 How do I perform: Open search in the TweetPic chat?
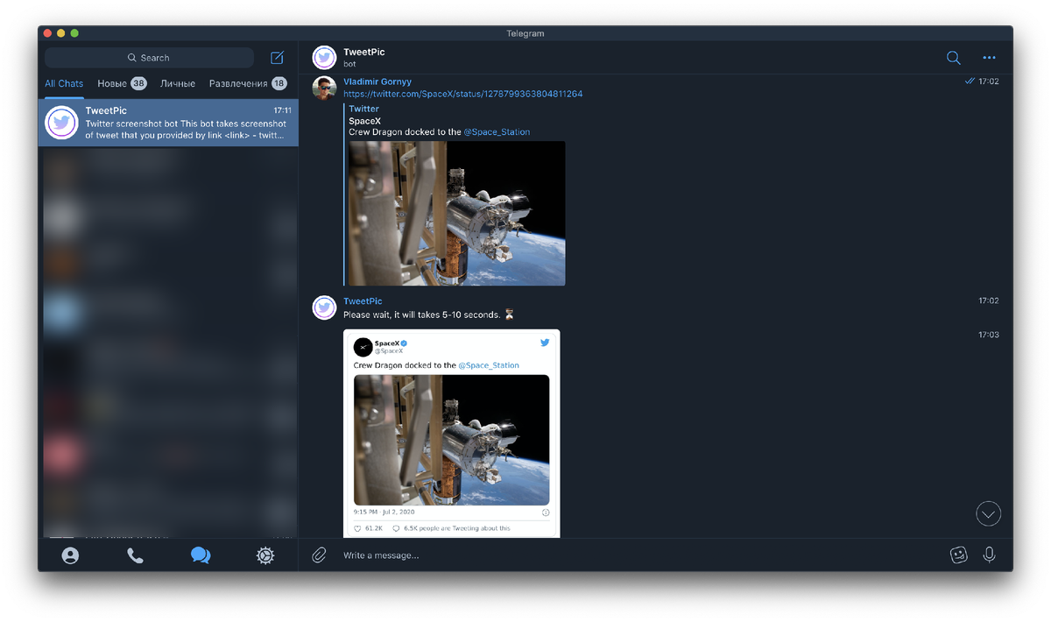tap(953, 58)
